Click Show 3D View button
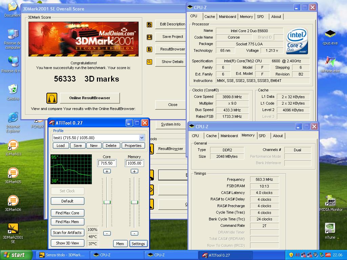Viewport: 347px width, 260px height. coord(67,243)
